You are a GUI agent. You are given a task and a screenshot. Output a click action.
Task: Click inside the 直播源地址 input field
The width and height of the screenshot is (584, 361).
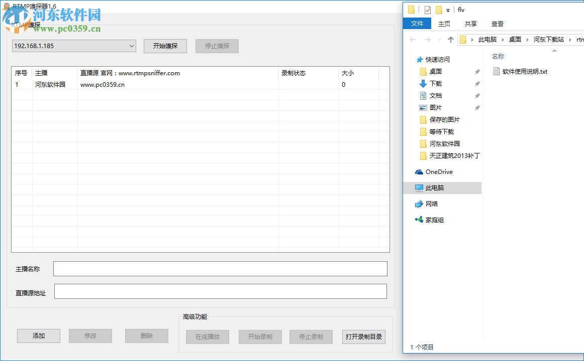pos(220,291)
